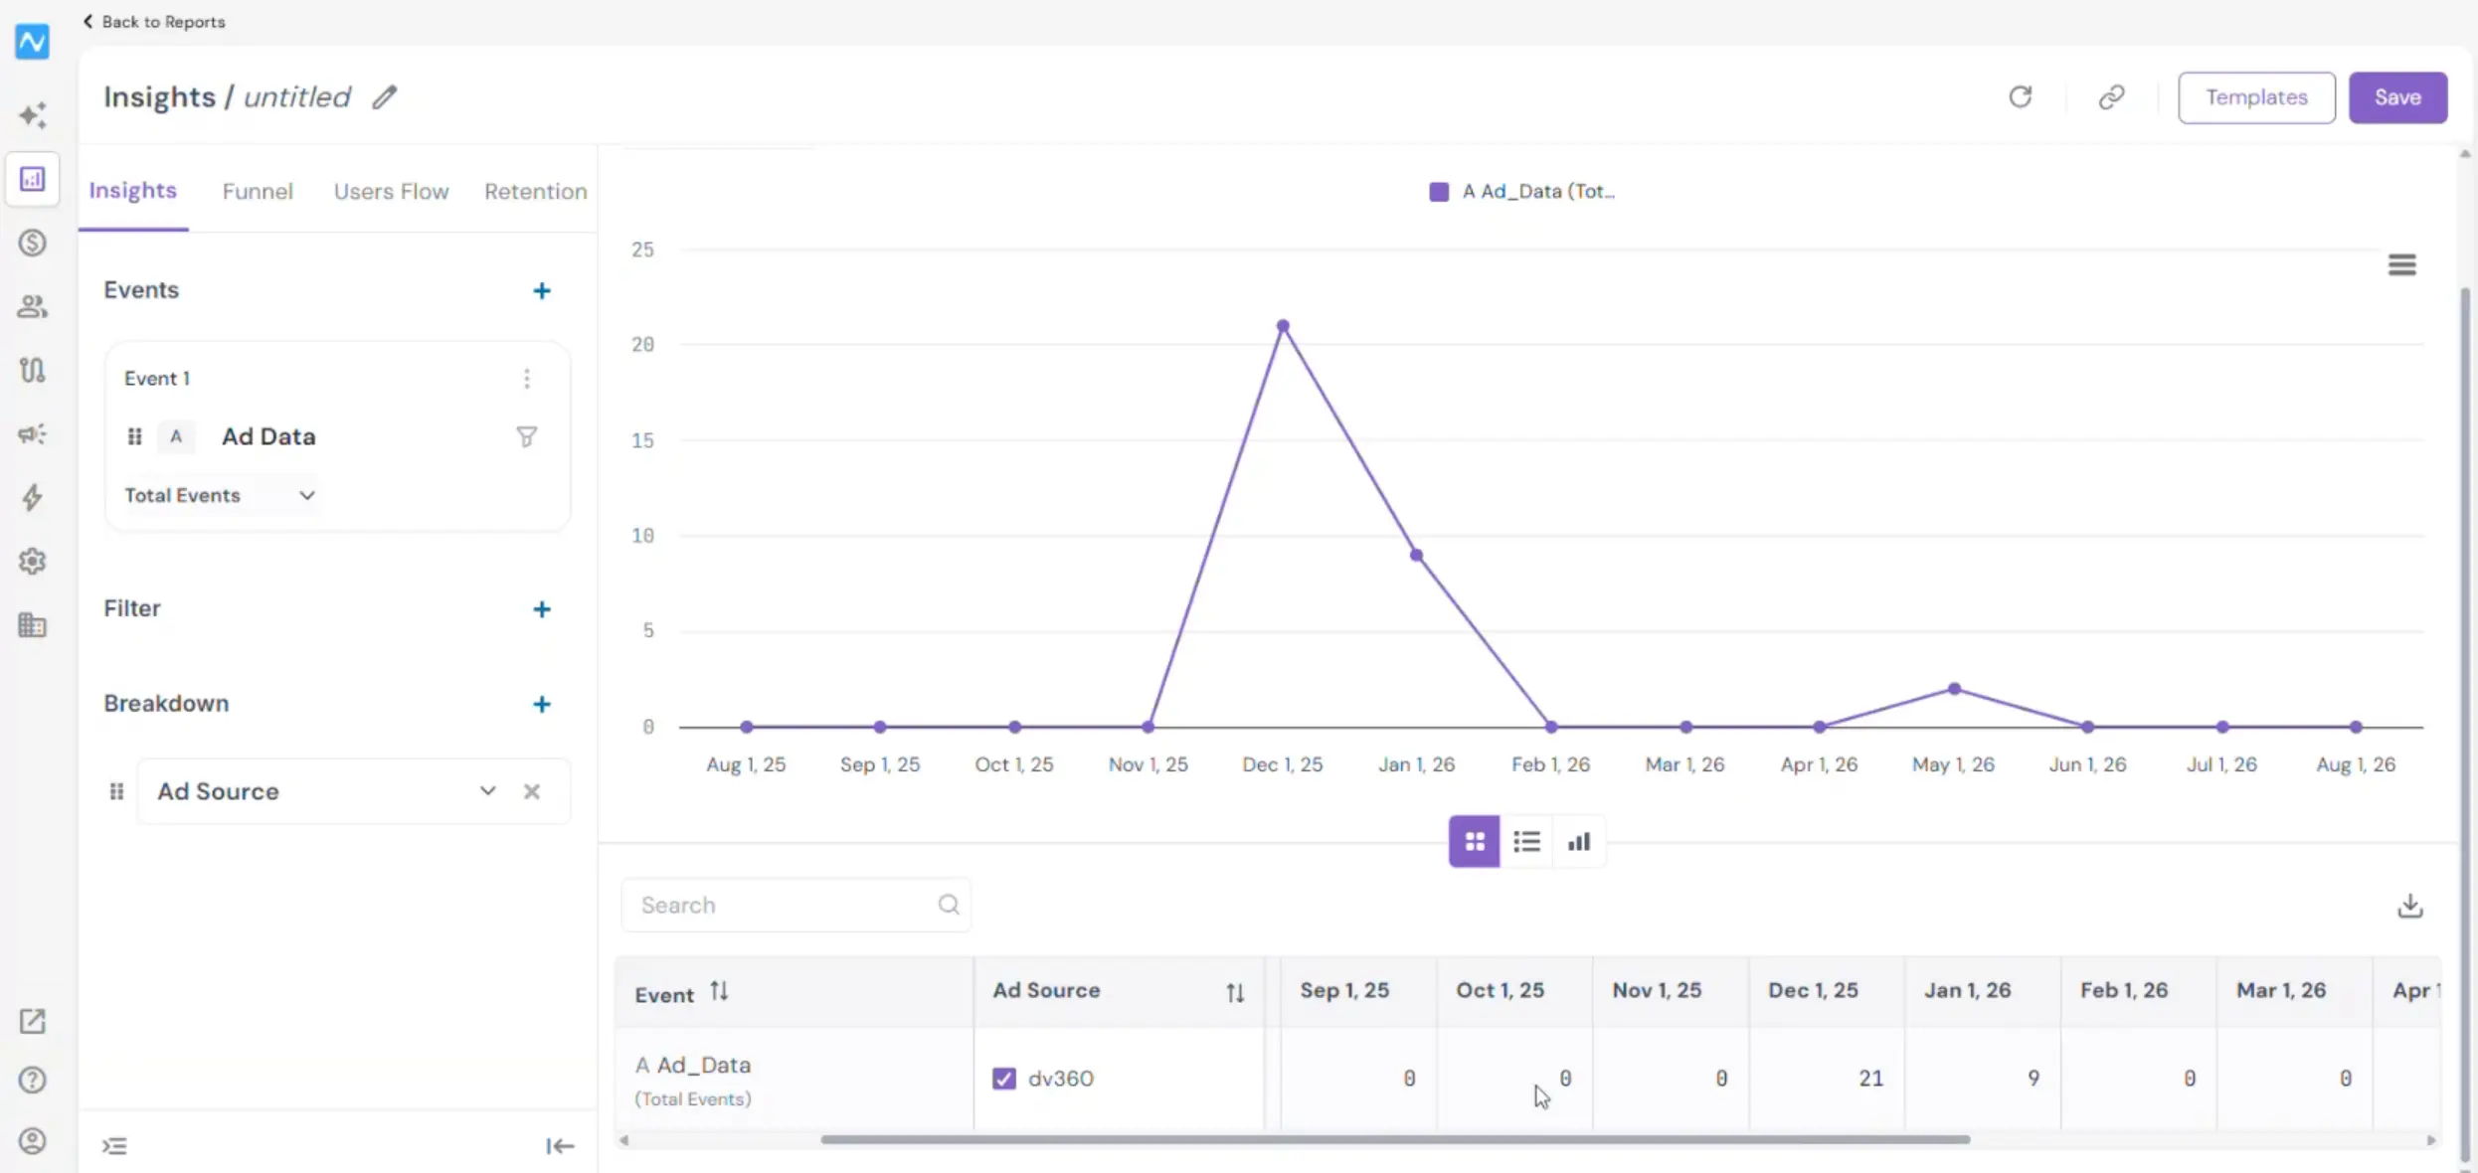Collapse the left panel with arrow icon
This screenshot has width=2478, height=1173.
click(560, 1146)
